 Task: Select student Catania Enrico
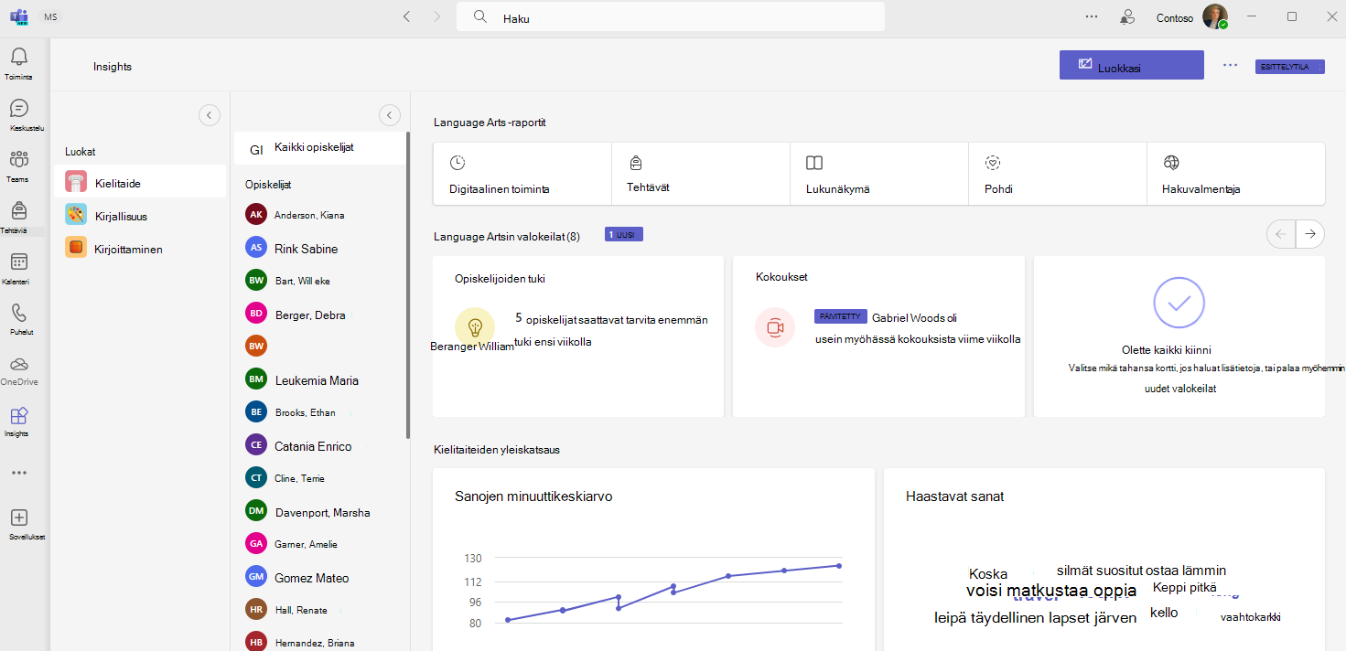pyautogui.click(x=320, y=445)
